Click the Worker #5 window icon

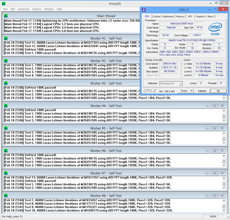(x=6, y=129)
